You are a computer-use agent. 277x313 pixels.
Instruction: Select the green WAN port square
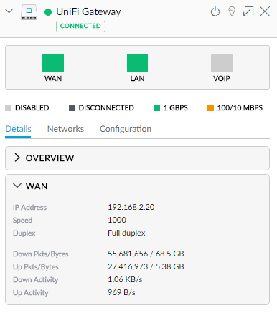(x=53, y=63)
